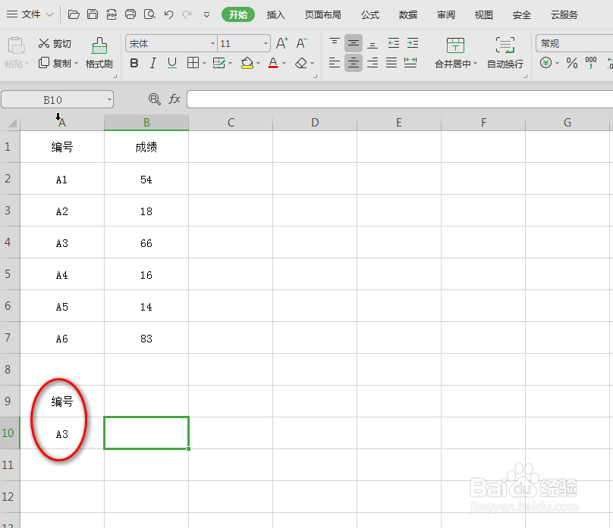Apply thousands separator style
Screen dimensions: 613x528
coord(591,63)
